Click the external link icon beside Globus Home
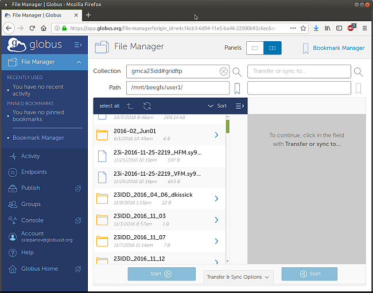The width and height of the screenshot is (373, 293). pos(78,269)
